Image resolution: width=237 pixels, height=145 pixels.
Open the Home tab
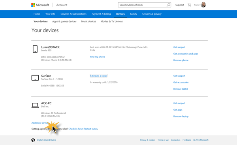coord(37,14)
